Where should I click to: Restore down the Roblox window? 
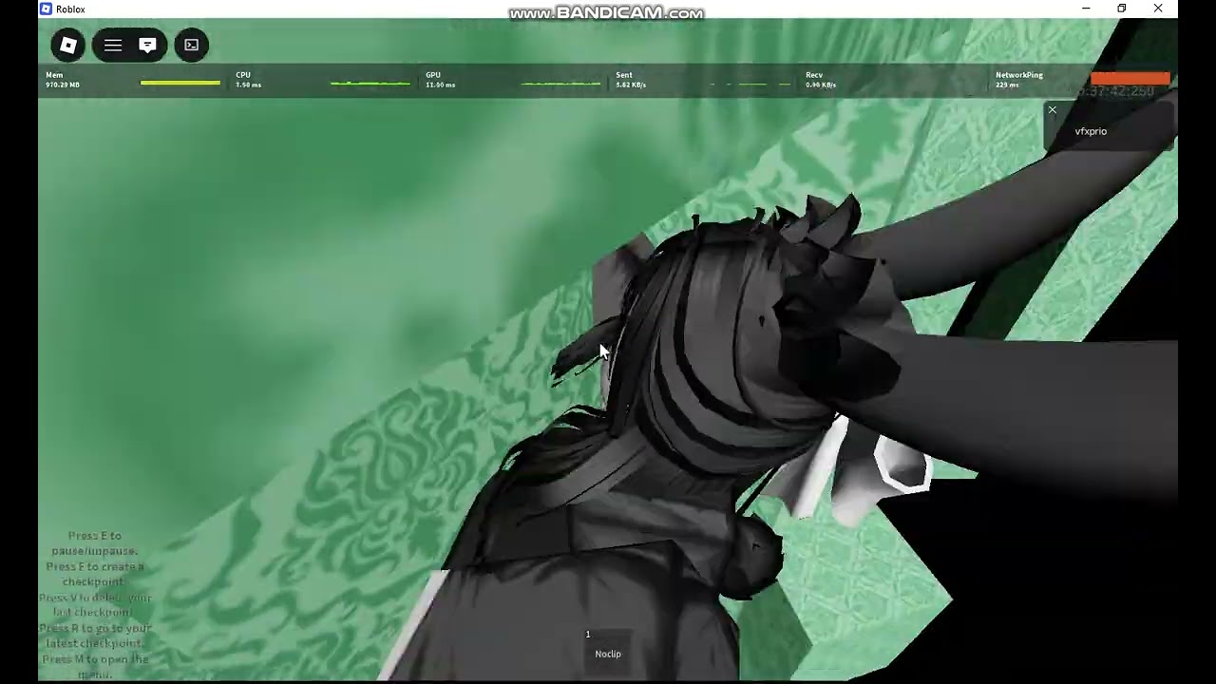pyautogui.click(x=1122, y=9)
